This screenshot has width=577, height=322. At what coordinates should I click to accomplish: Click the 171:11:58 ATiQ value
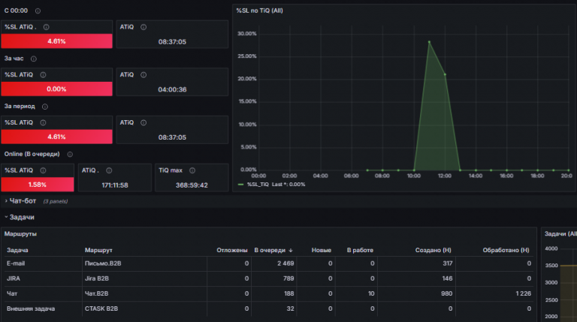tap(115, 185)
